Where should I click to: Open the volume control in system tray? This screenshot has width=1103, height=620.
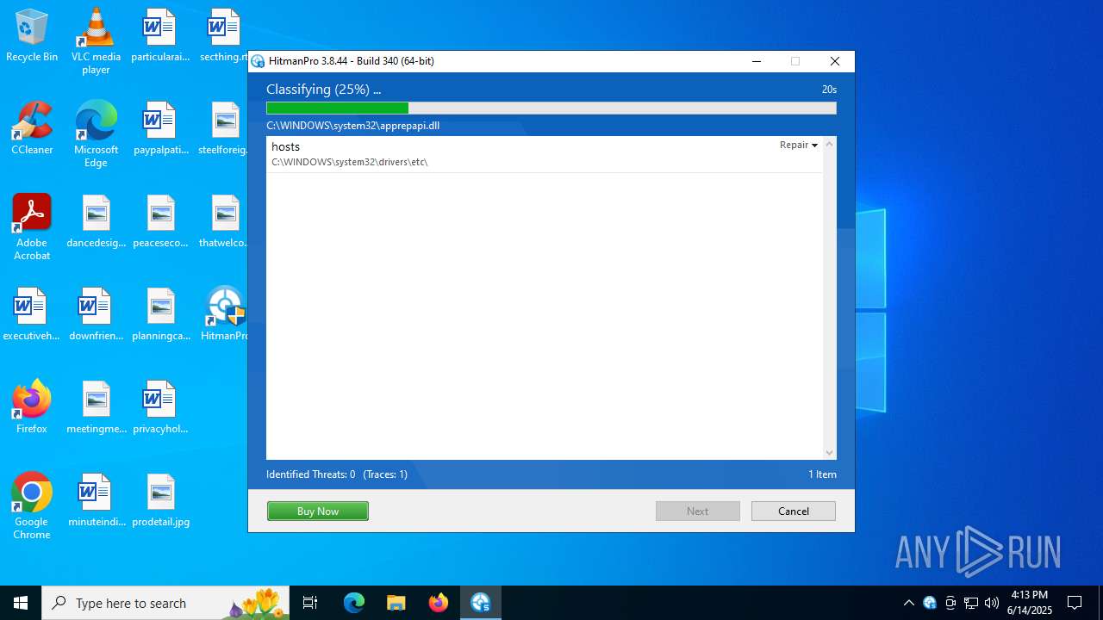tap(992, 603)
